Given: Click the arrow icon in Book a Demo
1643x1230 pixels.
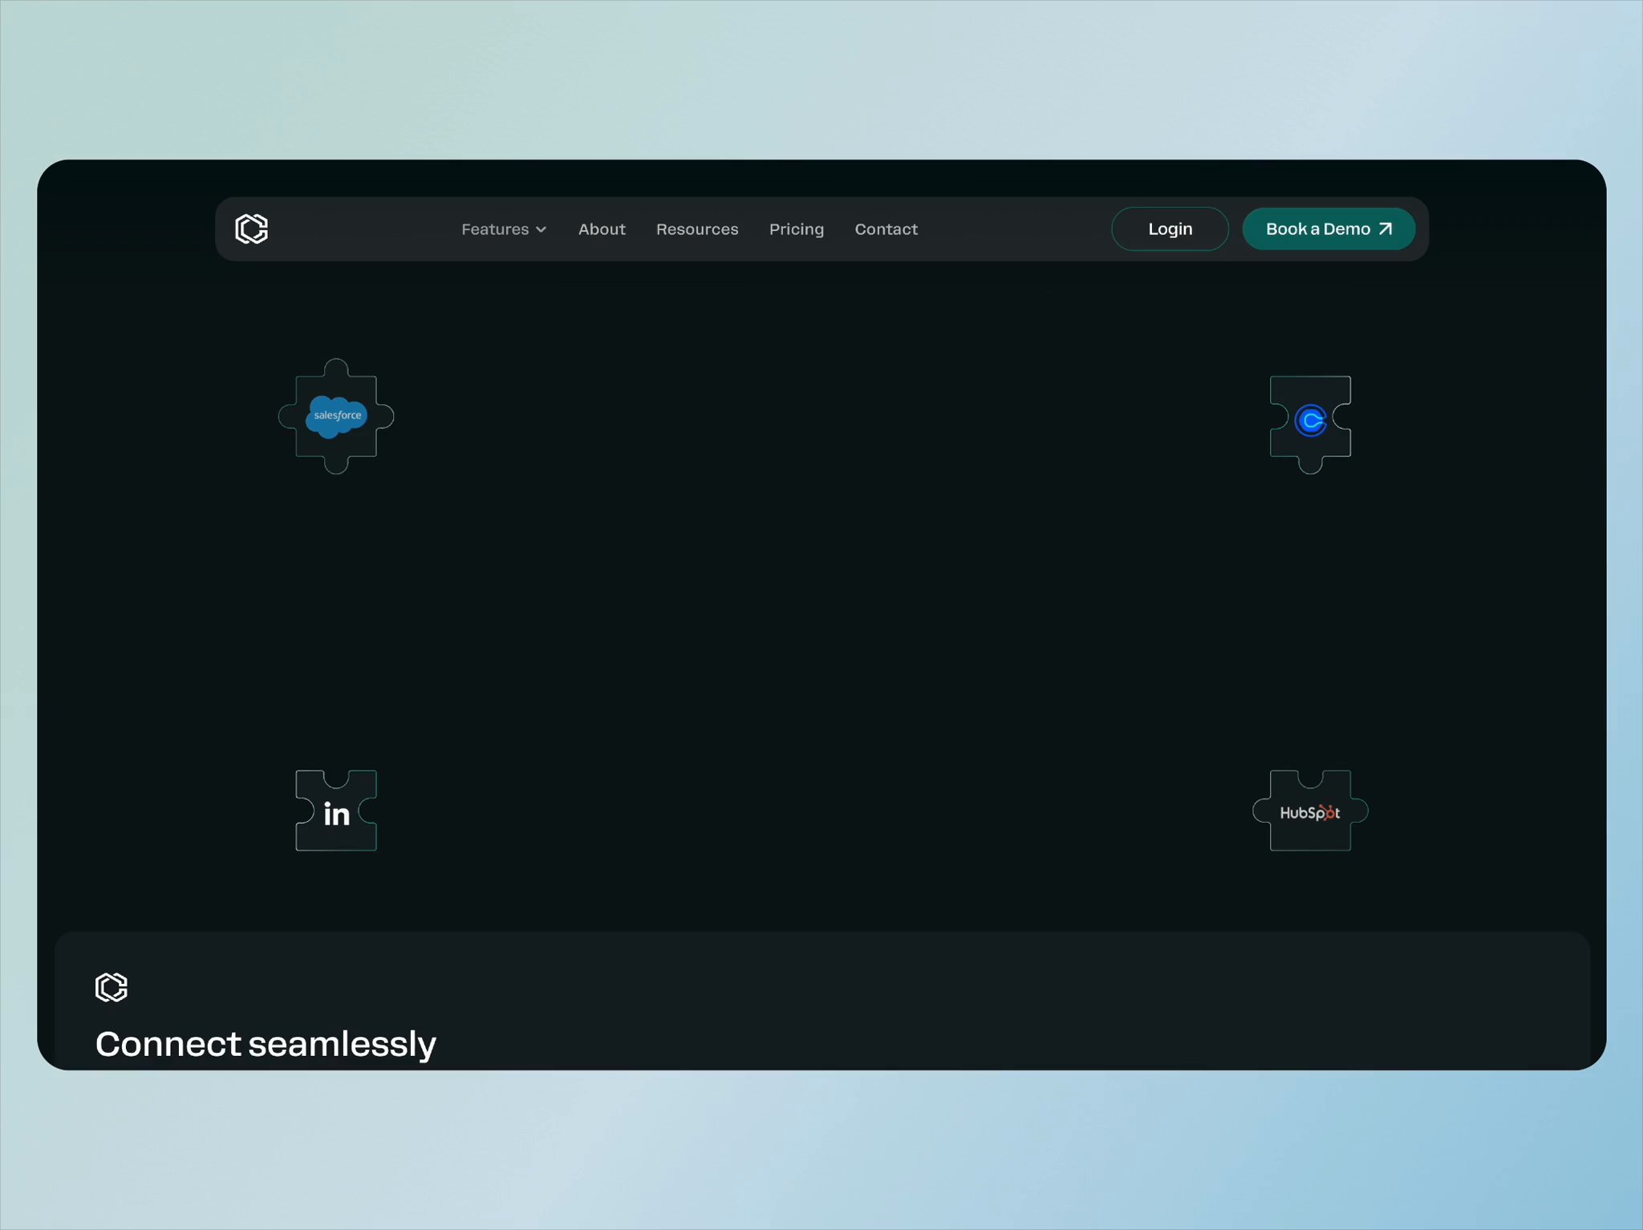Looking at the screenshot, I should [1385, 229].
